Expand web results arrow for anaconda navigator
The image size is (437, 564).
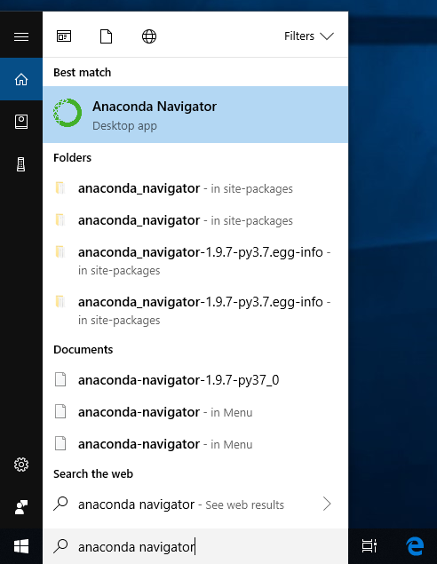[x=327, y=504]
